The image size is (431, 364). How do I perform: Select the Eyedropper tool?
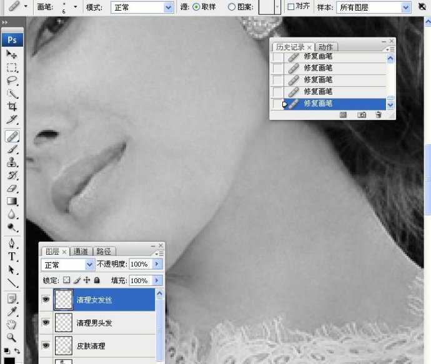pyautogui.click(x=11, y=312)
